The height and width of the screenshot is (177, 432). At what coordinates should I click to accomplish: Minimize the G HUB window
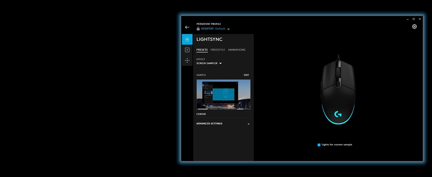(x=408, y=19)
